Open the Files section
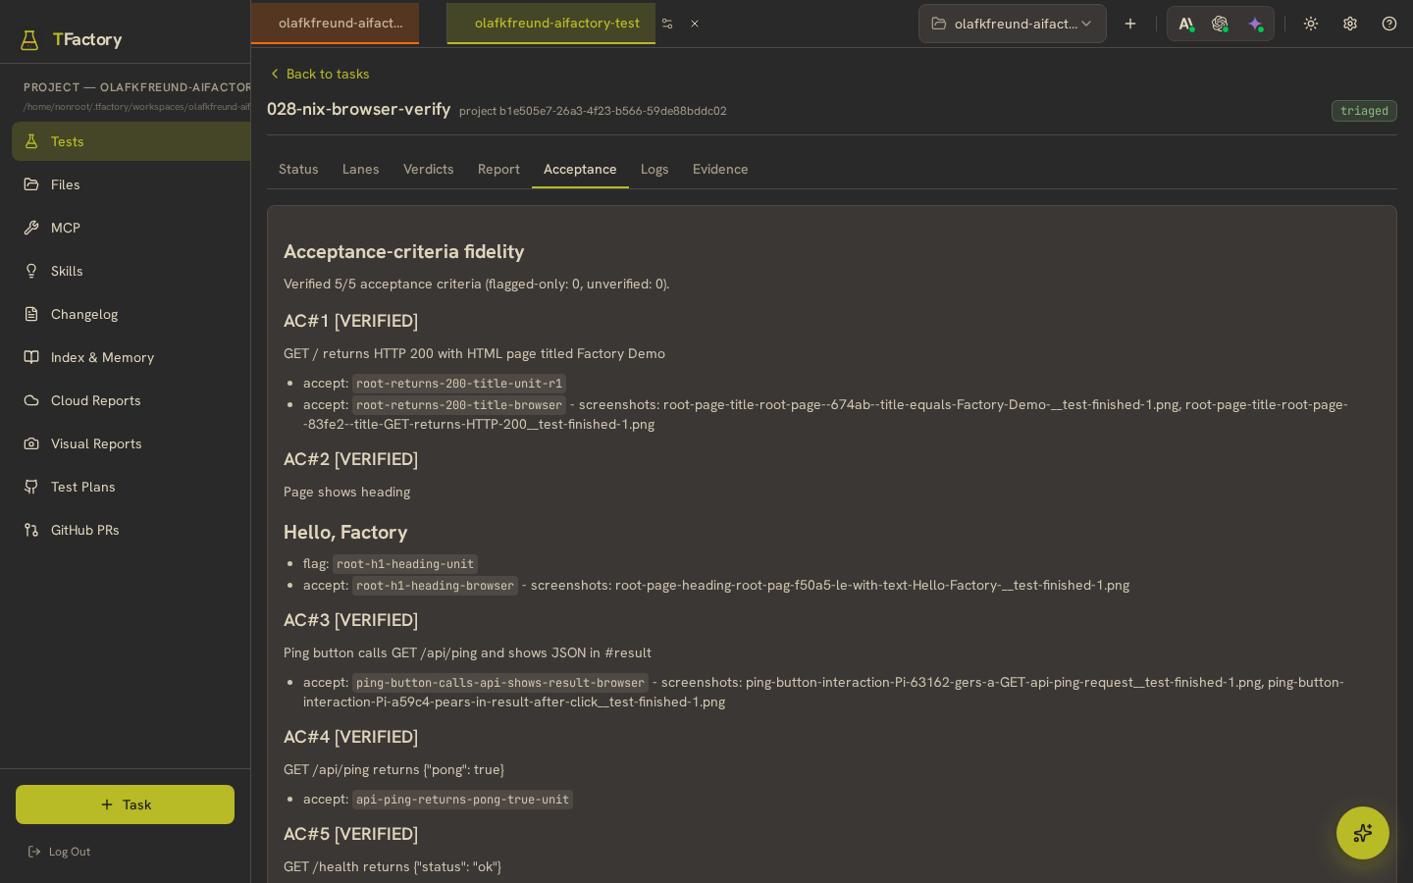 [x=131, y=184]
